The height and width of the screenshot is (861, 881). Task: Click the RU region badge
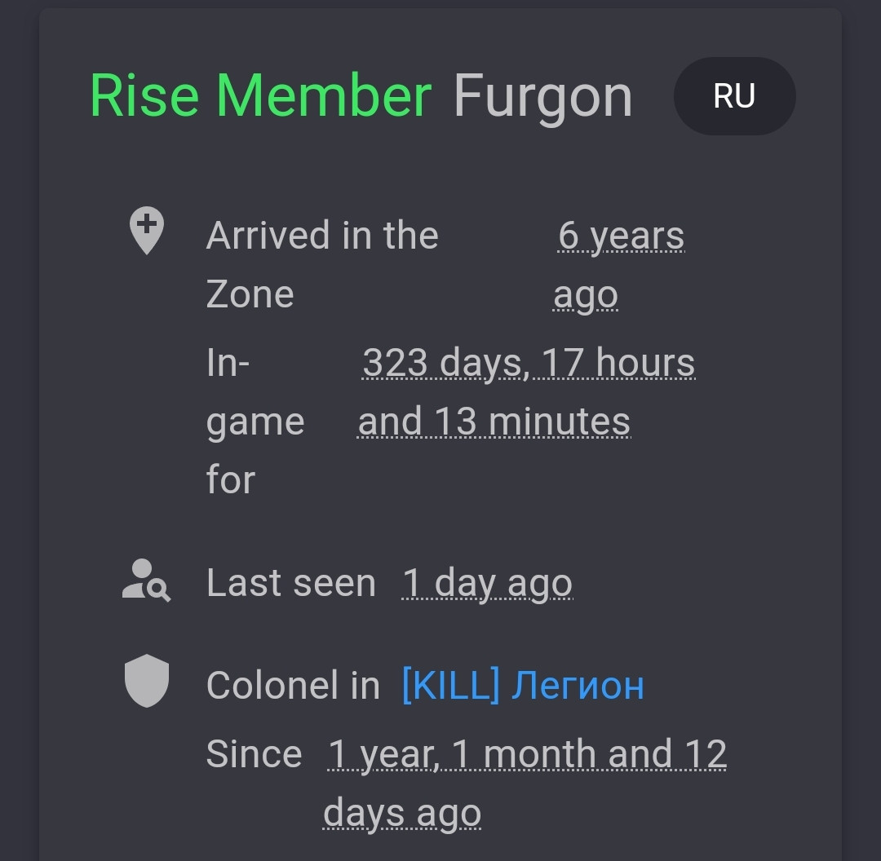pos(734,96)
